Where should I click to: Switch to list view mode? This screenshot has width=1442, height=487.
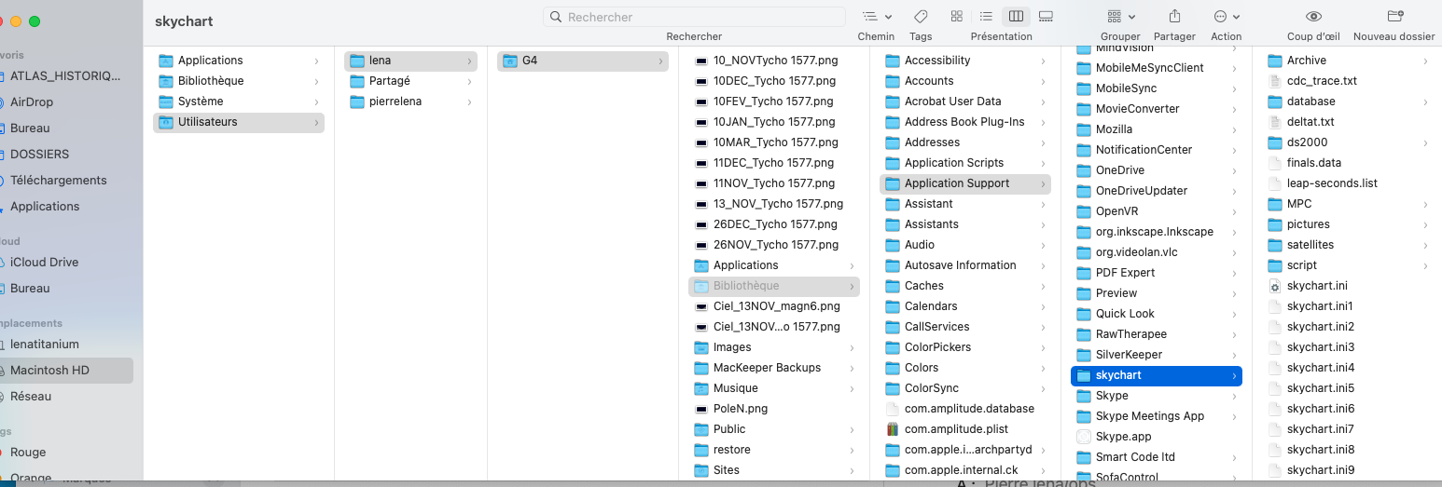[x=986, y=17]
